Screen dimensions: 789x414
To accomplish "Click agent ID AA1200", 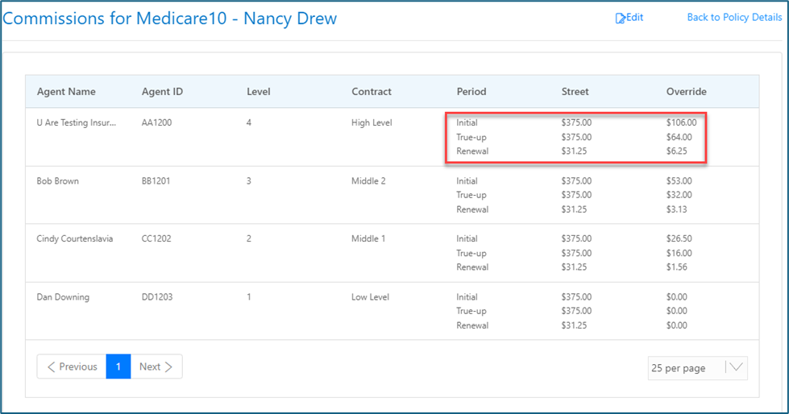I will tap(156, 123).
